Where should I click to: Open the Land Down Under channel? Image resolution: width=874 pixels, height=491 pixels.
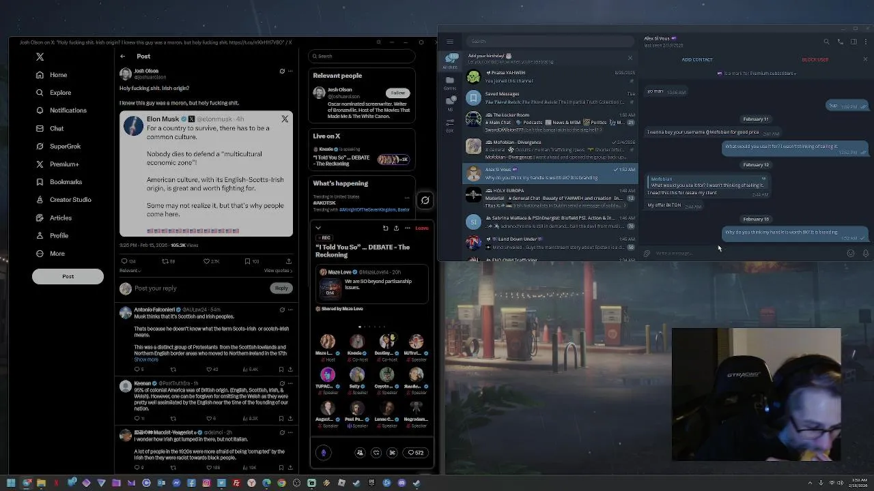[x=550, y=243]
